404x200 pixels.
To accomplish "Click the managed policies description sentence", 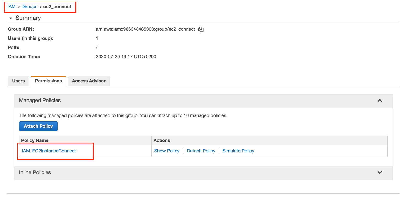I will 123,115.
